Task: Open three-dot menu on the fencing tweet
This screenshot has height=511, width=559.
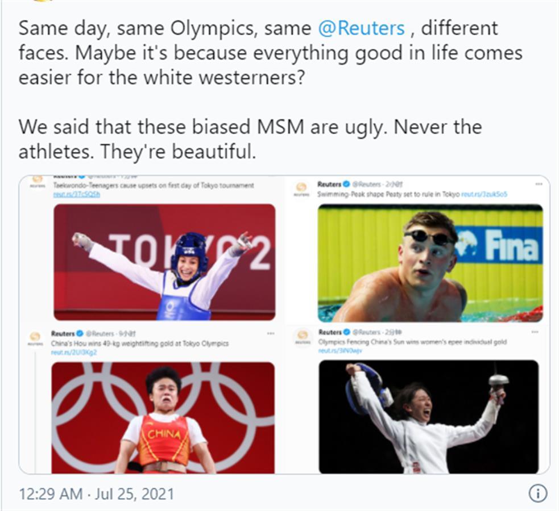Action: point(535,332)
